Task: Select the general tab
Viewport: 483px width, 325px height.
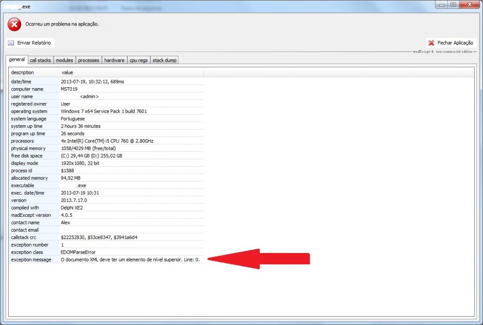Action: pyautogui.click(x=17, y=59)
